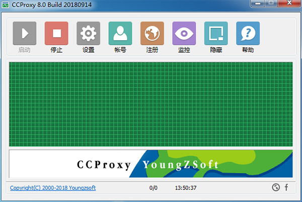
Task: Click the website globe icon in status bar
Action: [x=275, y=188]
